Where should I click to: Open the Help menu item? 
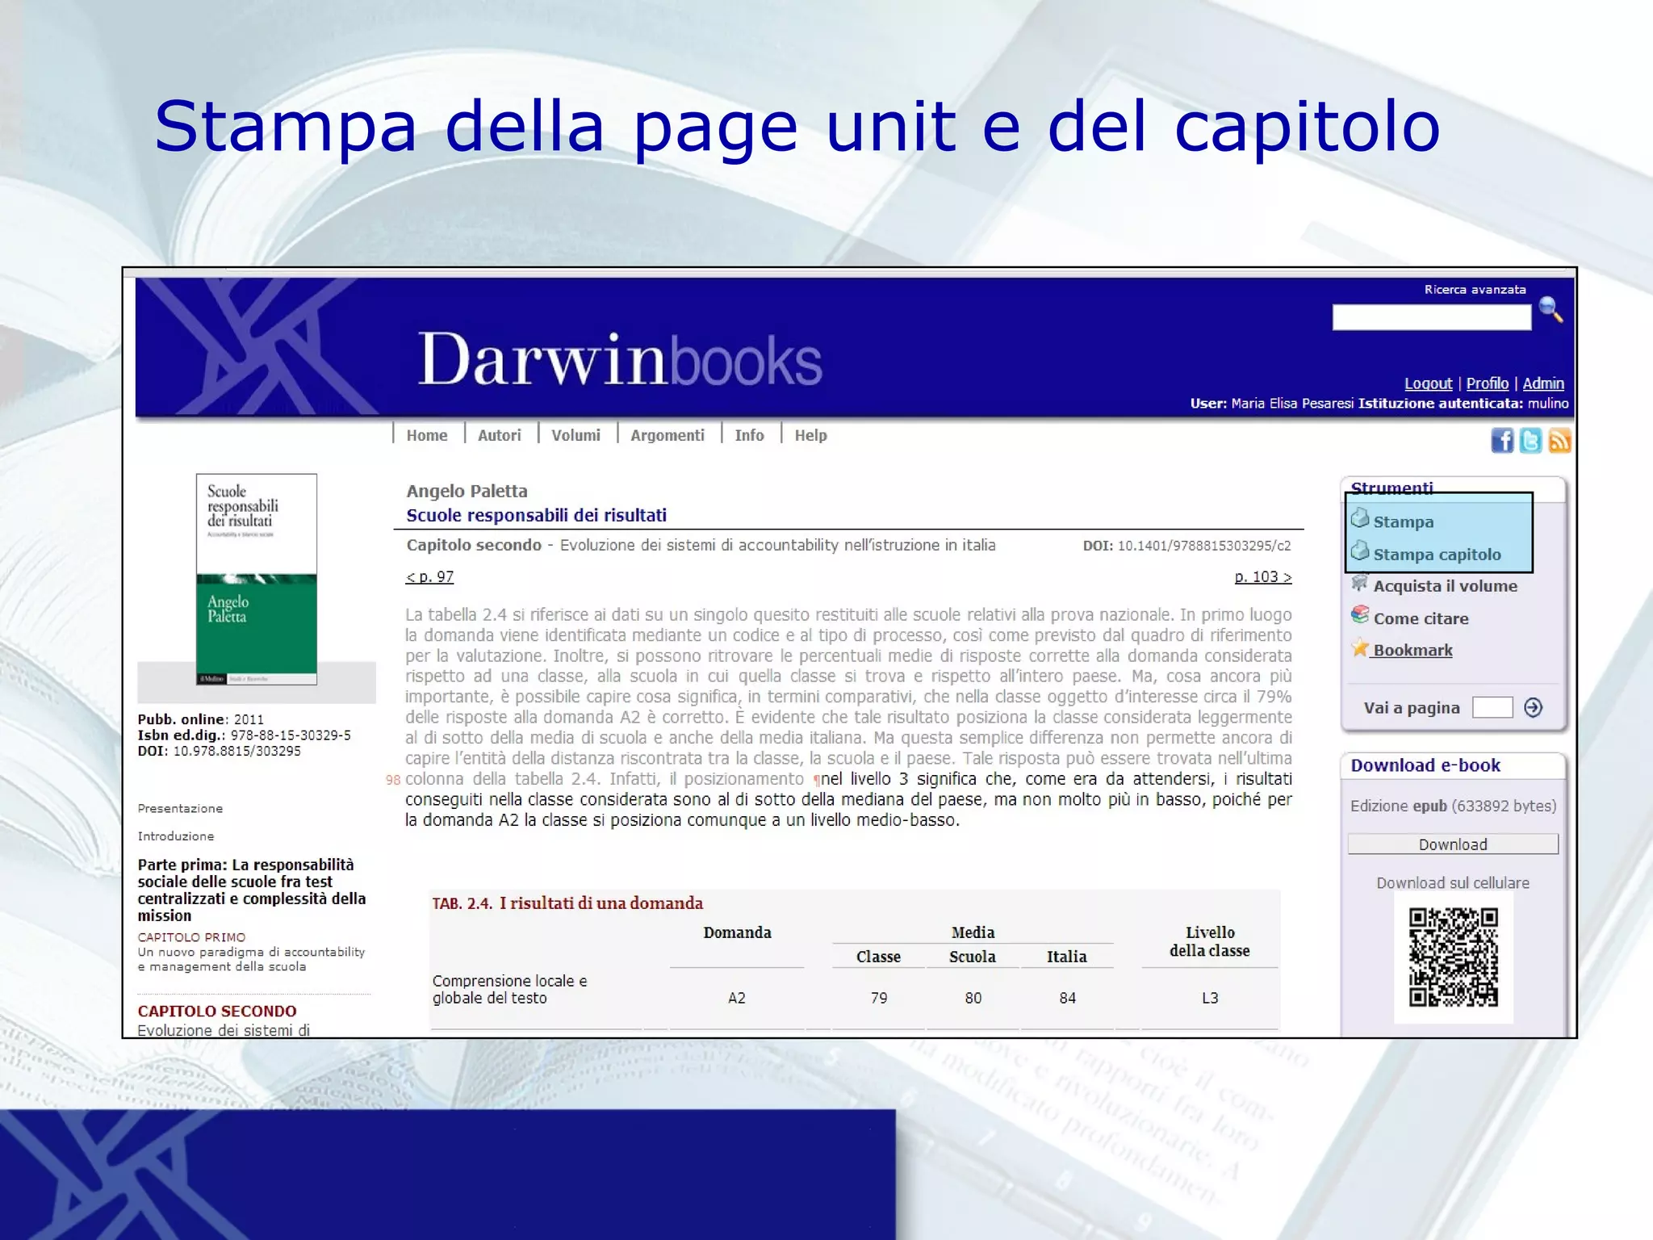(x=810, y=435)
